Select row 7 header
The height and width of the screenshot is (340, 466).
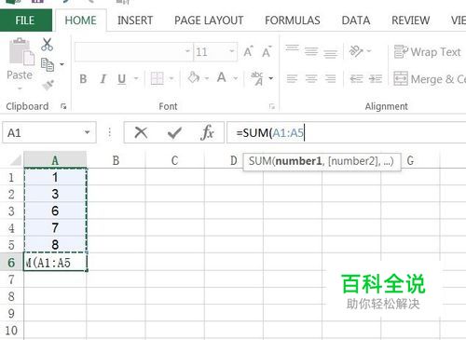[11, 279]
